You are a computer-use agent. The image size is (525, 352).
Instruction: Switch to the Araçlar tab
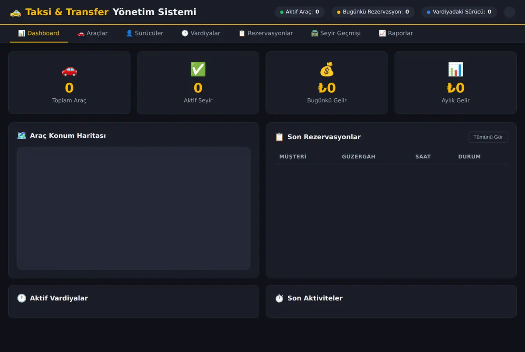(92, 33)
